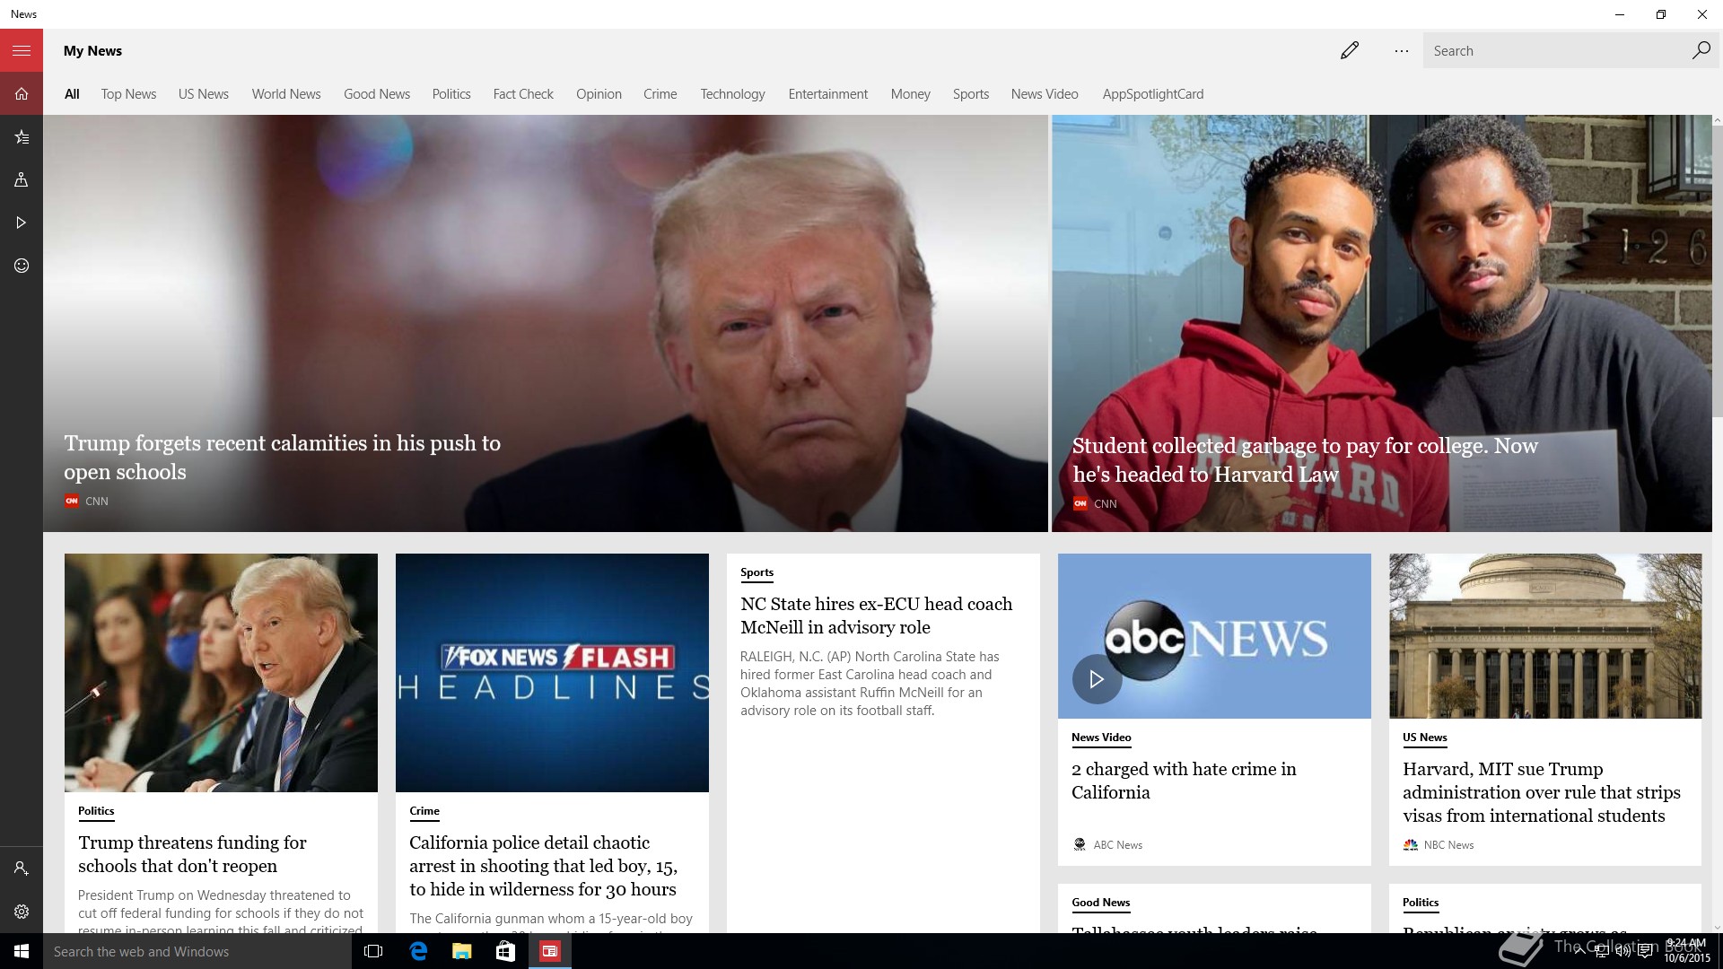Open the Videos play sidebar icon
The height and width of the screenshot is (969, 1723).
pos(22,223)
